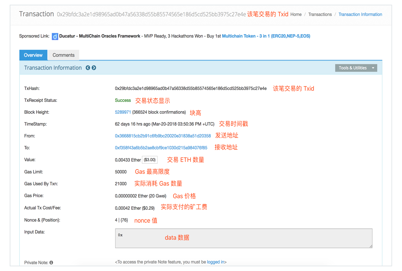The width and height of the screenshot is (402, 271).
Task: Click the sender address starting with 0x3668815
Action: tap(162, 135)
